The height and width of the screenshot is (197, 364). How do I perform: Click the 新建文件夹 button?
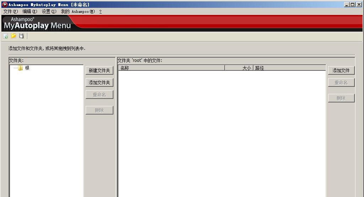tap(100, 70)
